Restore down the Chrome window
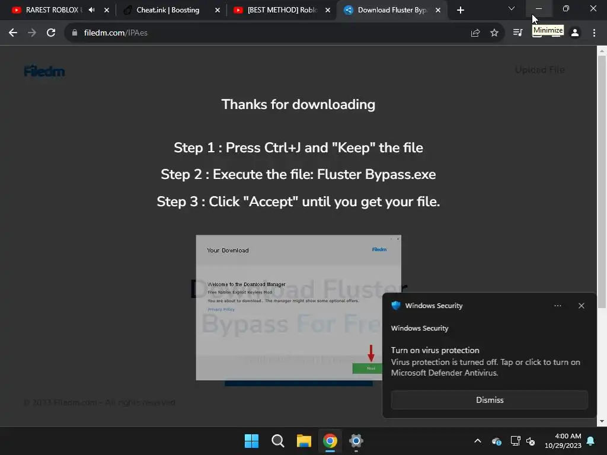This screenshot has width=607, height=455. pos(566,8)
